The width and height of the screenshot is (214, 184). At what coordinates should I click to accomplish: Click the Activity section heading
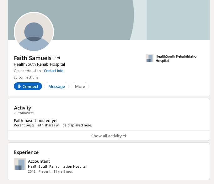(x=23, y=108)
